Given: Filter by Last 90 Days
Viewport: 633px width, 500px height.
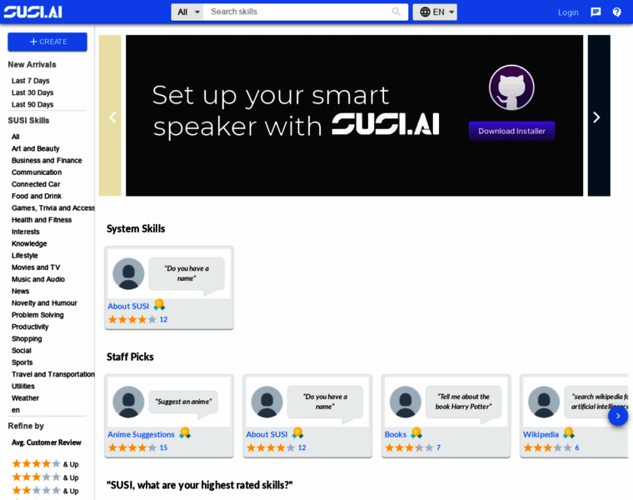Looking at the screenshot, I should pyautogui.click(x=32, y=105).
